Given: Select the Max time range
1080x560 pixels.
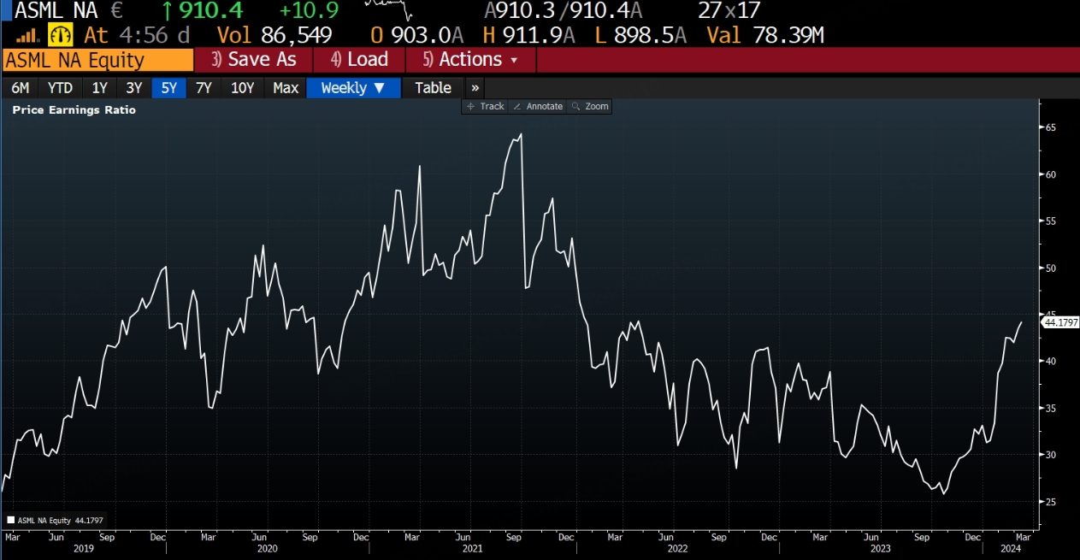Looking at the screenshot, I should [x=286, y=87].
